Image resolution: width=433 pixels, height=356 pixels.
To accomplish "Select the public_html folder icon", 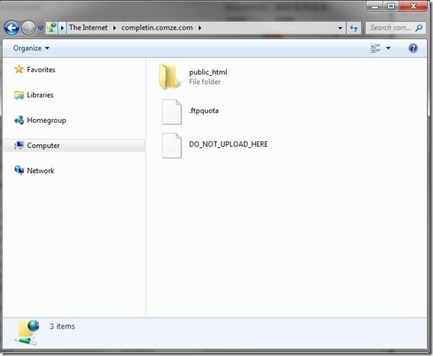I will point(171,77).
